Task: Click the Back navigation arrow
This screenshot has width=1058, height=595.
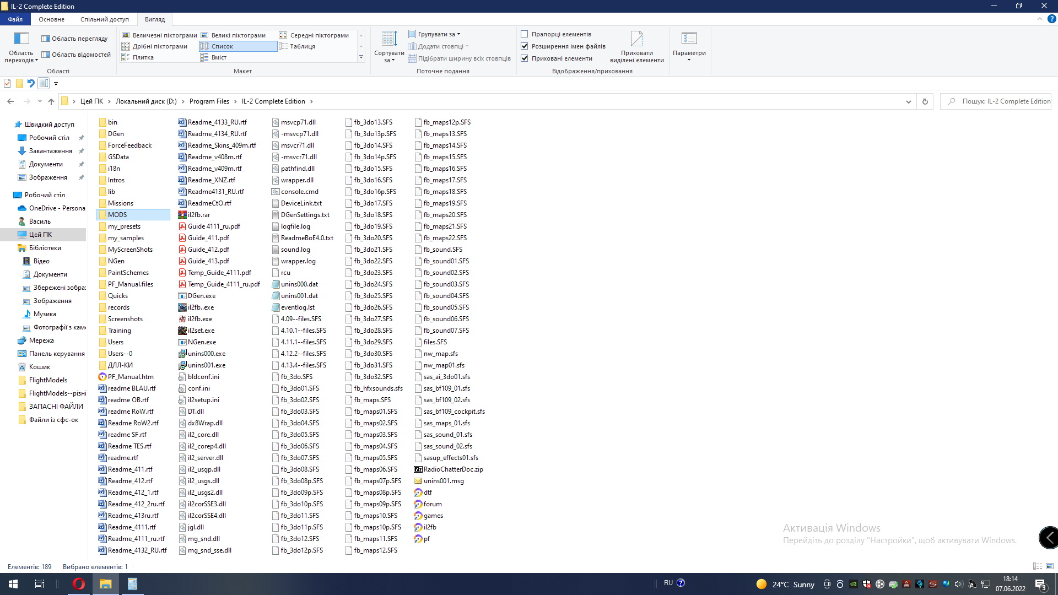Action: coord(10,101)
